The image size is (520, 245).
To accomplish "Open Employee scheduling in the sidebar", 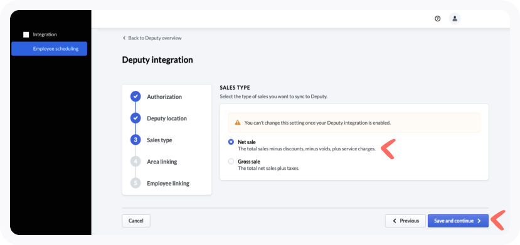I will 50,49.
